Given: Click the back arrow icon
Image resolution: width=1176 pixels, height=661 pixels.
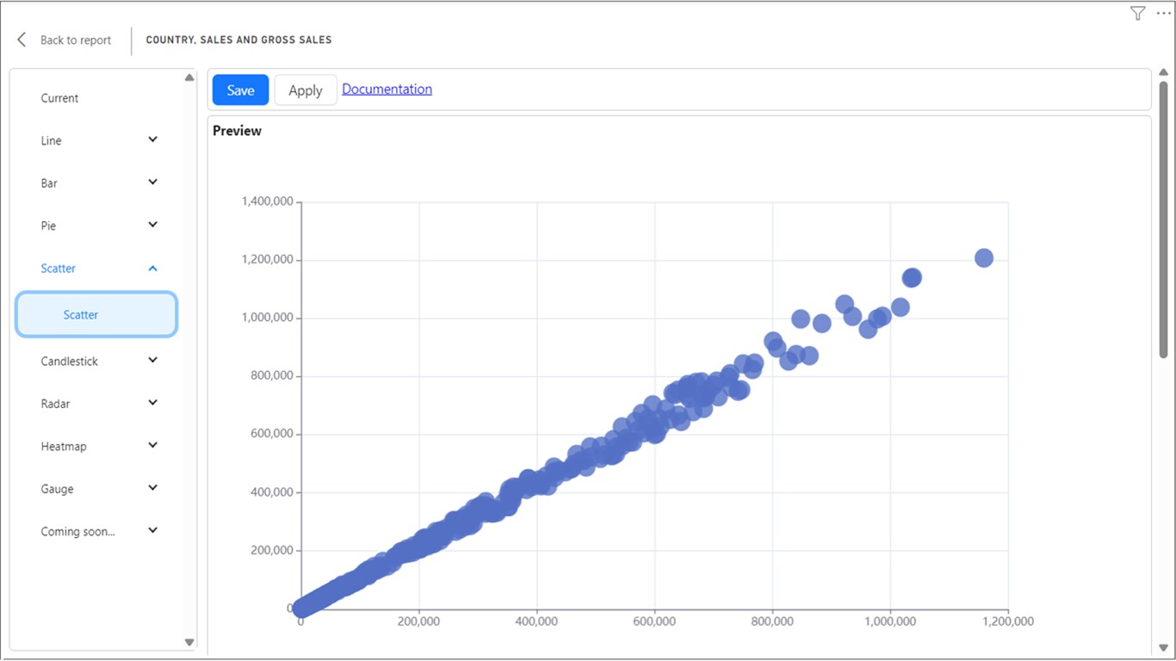Looking at the screenshot, I should (x=22, y=40).
